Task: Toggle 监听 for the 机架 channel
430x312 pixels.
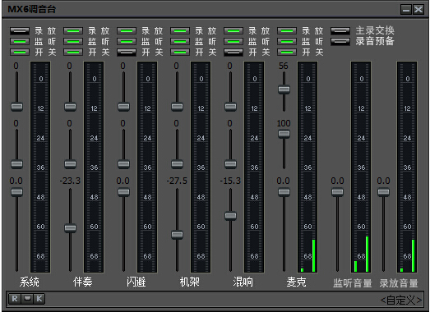Action: coord(180,42)
